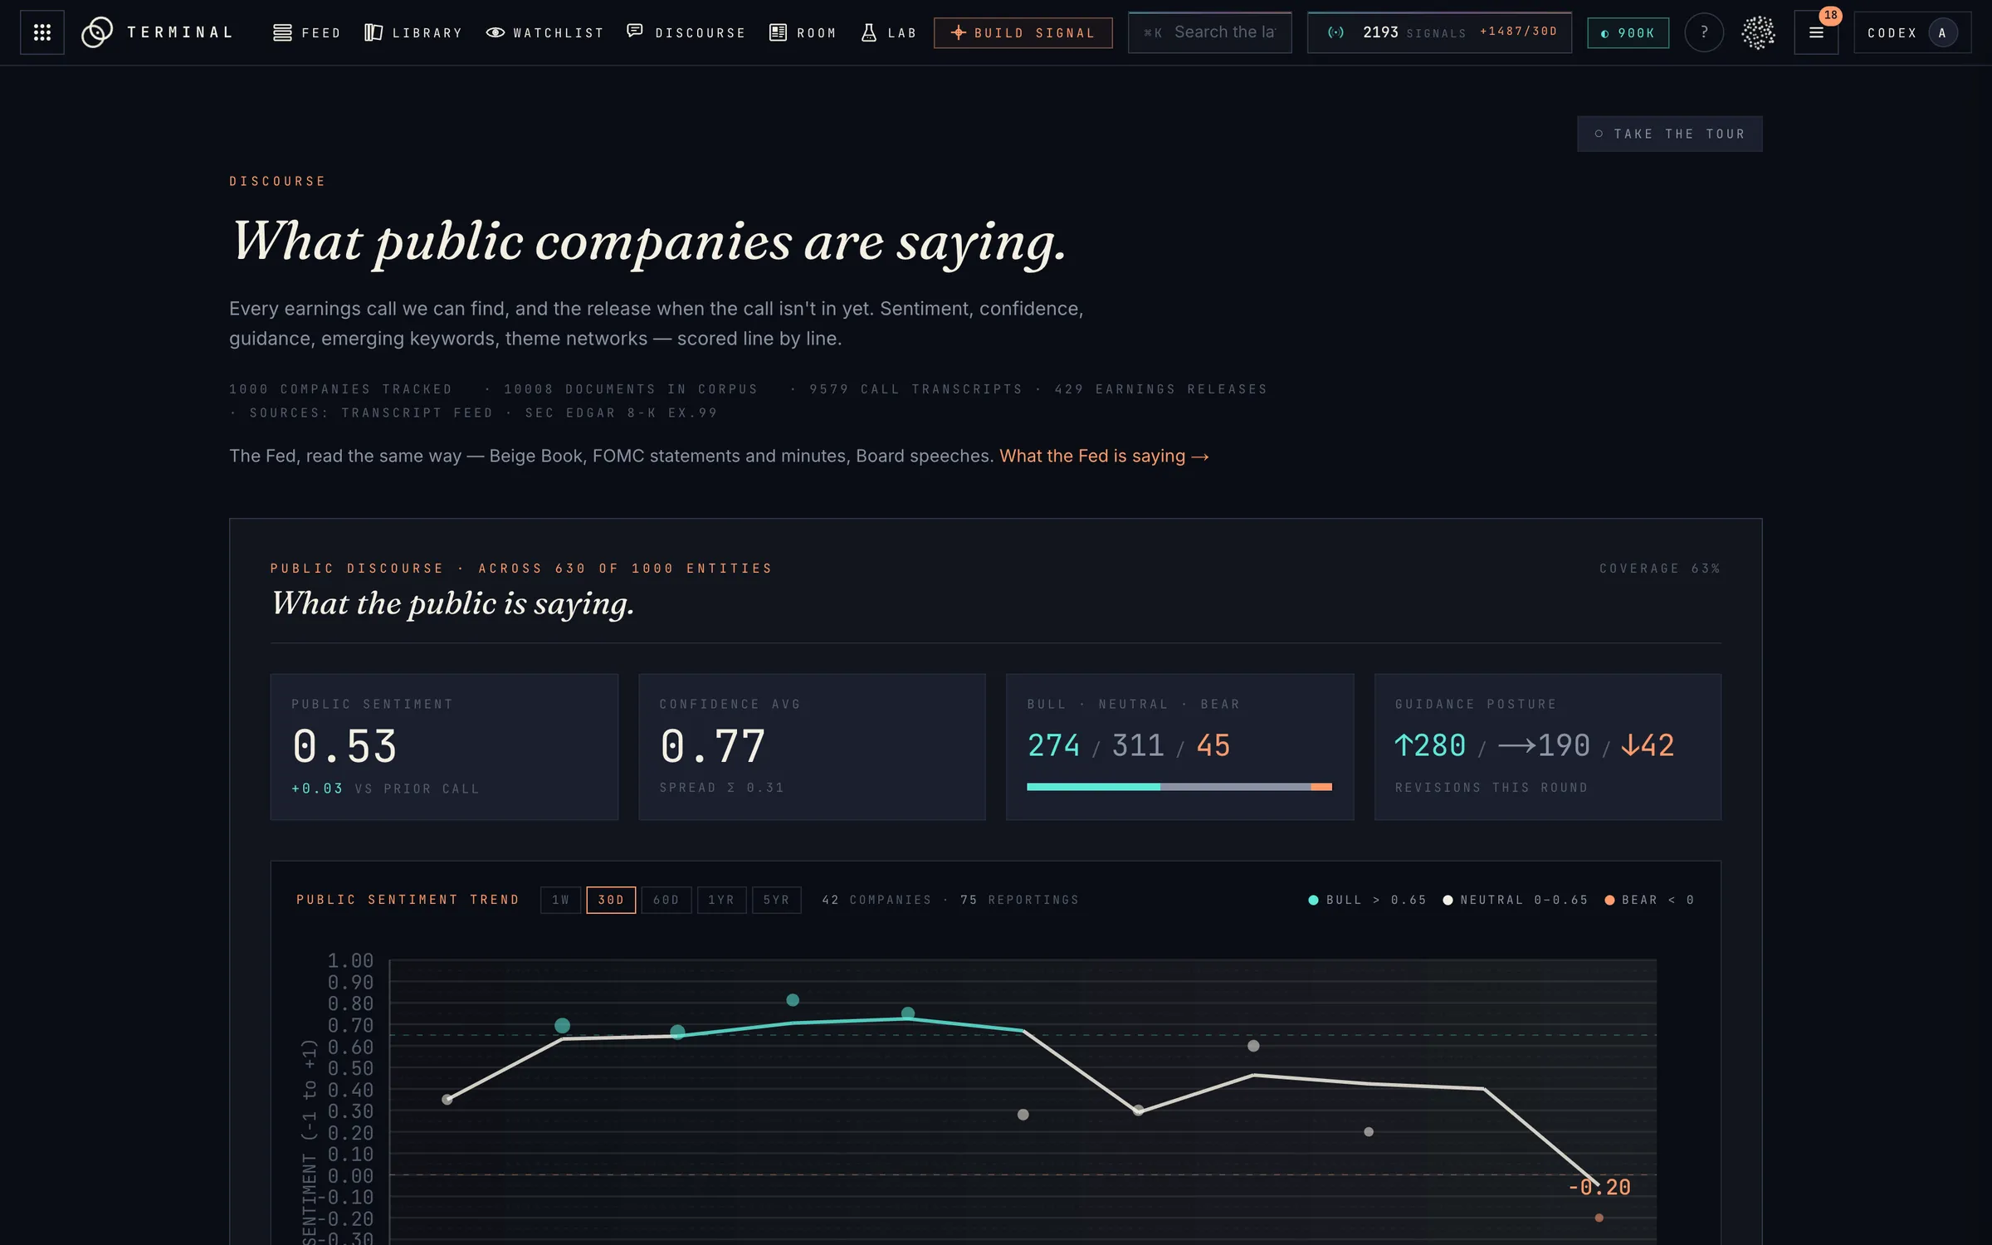This screenshot has height=1245, width=1992.
Task: Click the '+0.03 VS PRIOR CALL' text
Action: click(x=385, y=788)
